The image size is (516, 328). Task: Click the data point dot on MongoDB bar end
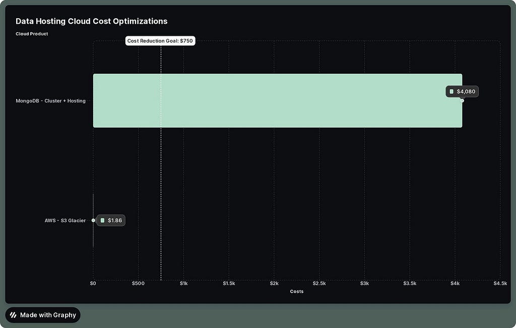click(462, 100)
